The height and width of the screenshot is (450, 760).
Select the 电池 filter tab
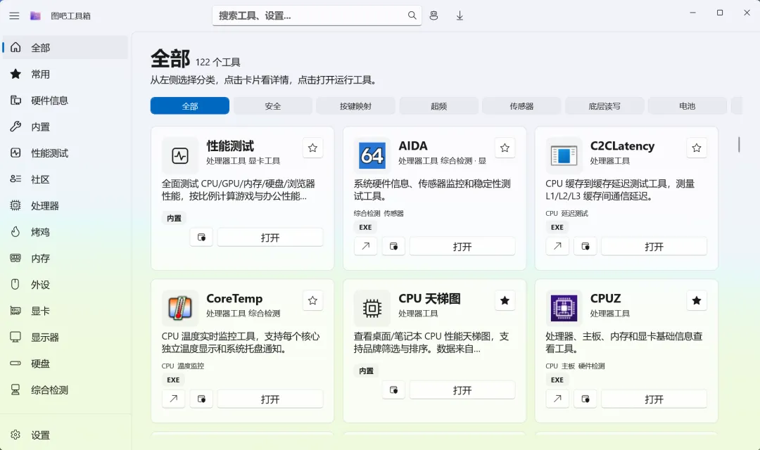pos(688,105)
